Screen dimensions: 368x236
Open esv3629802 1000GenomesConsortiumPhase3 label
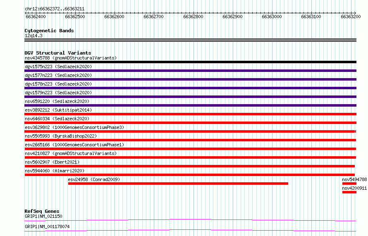click(x=74, y=127)
